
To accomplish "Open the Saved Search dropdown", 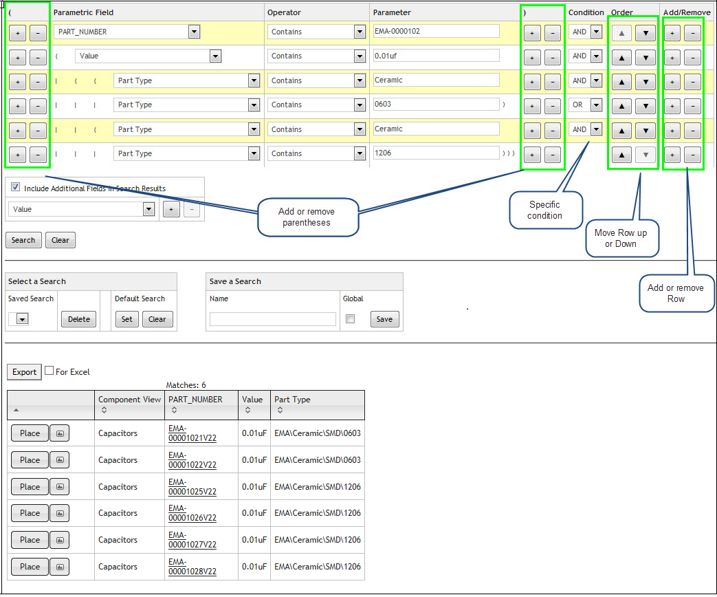I will click(20, 318).
